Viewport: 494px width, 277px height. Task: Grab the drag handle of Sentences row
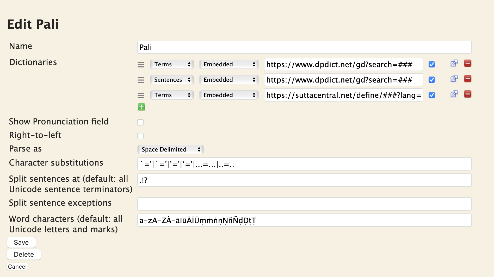coord(141,80)
